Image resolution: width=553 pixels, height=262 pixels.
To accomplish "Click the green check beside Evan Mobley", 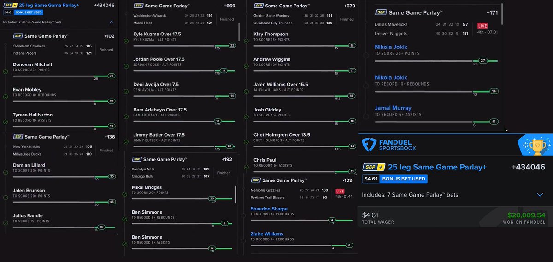I will 5,97.
